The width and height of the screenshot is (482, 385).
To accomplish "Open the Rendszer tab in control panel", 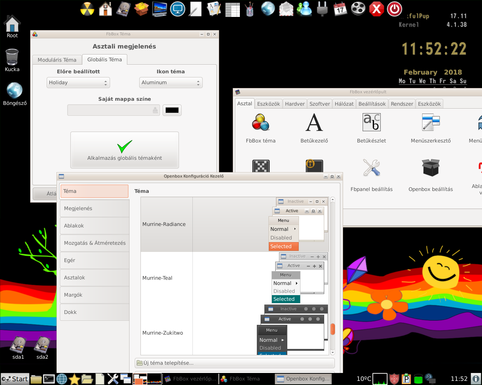I will [x=402, y=104].
